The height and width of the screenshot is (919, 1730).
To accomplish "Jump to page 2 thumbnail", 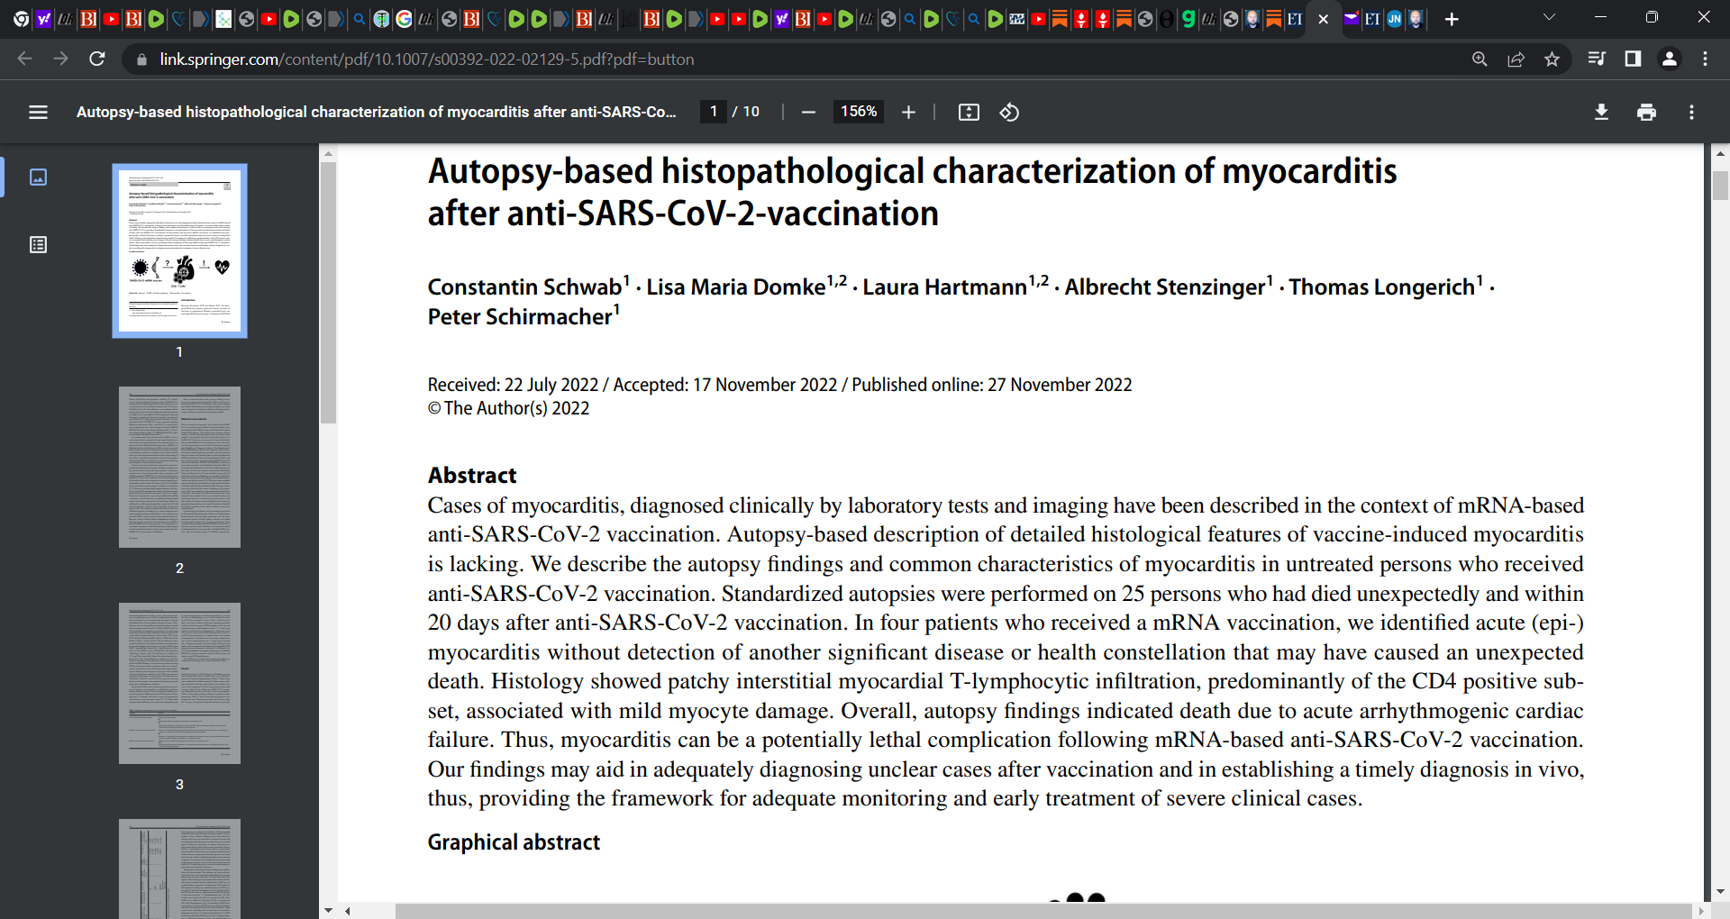I will click(179, 467).
